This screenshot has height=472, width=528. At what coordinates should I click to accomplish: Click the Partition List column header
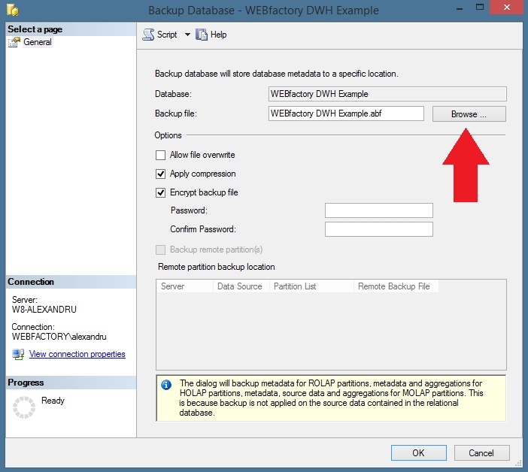coord(294,286)
